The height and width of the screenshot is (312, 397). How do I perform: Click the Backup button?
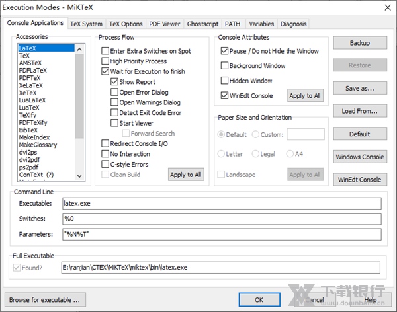click(359, 43)
